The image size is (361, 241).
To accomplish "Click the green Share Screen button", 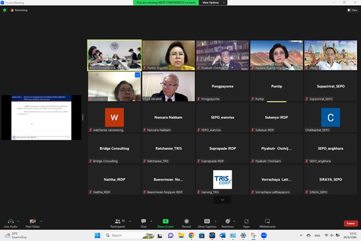I will click(165, 223).
